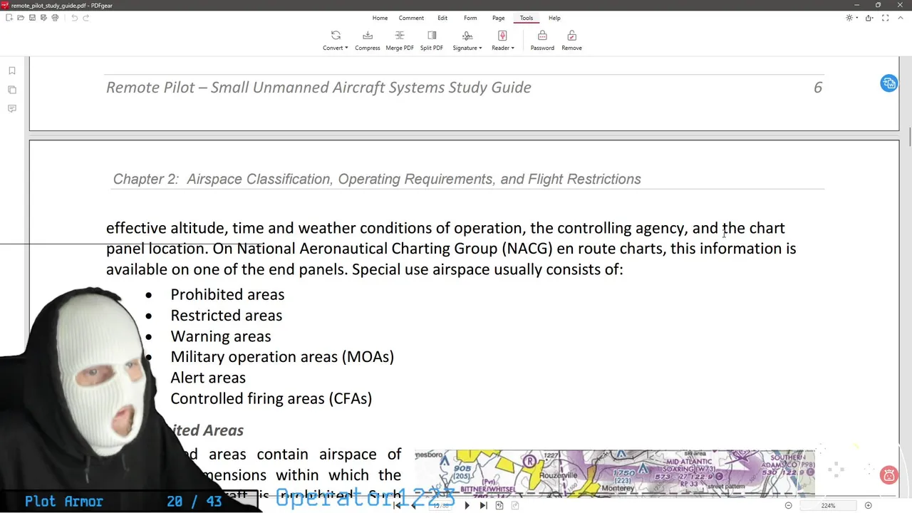The height and width of the screenshot is (513, 912).
Task: Expand the Signature dropdown arrow
Action: (480, 48)
